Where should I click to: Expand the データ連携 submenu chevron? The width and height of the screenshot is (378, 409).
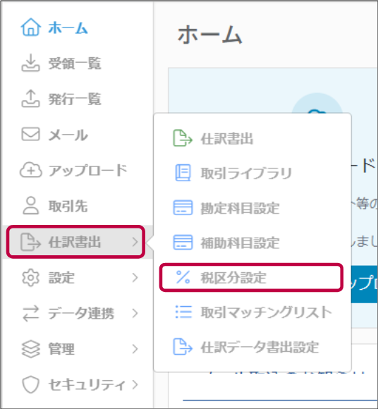click(135, 313)
